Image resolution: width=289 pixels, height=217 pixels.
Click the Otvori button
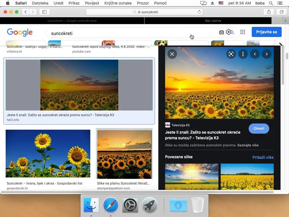click(259, 129)
